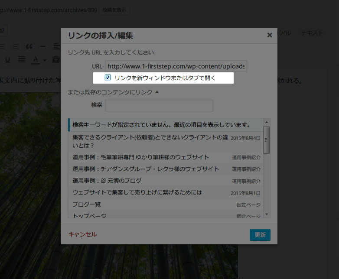Select チアダンスグループ・レクラ様 result
This screenshot has height=279, width=339.
[x=166, y=169]
